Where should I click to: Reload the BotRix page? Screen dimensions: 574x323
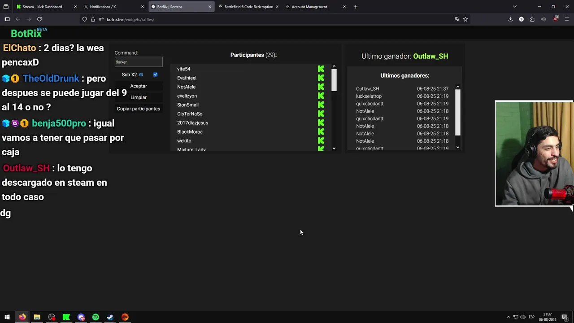tap(39, 19)
